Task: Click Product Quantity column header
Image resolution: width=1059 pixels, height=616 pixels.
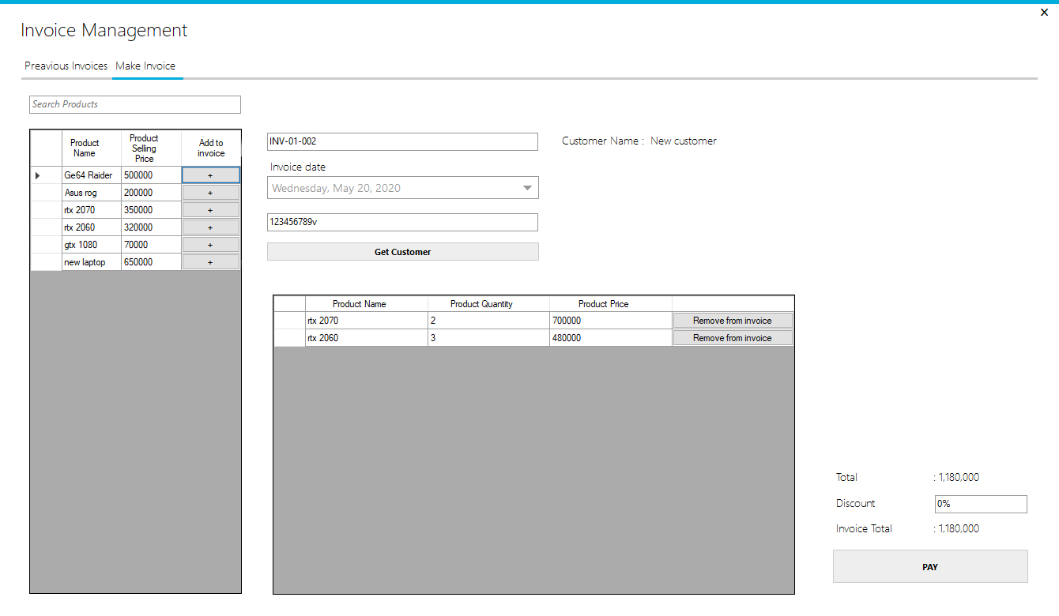Action: 488,304
